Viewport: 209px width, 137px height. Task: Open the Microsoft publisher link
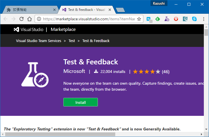point(74,71)
